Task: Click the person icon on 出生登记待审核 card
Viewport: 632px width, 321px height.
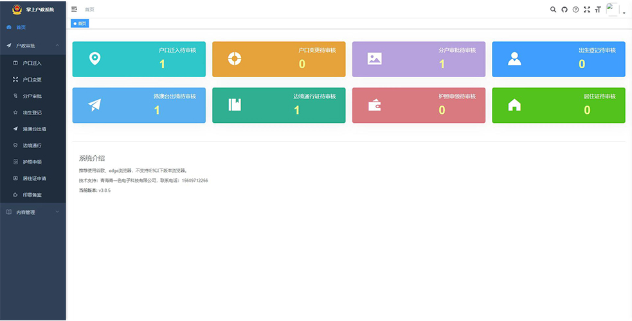Action: click(514, 59)
